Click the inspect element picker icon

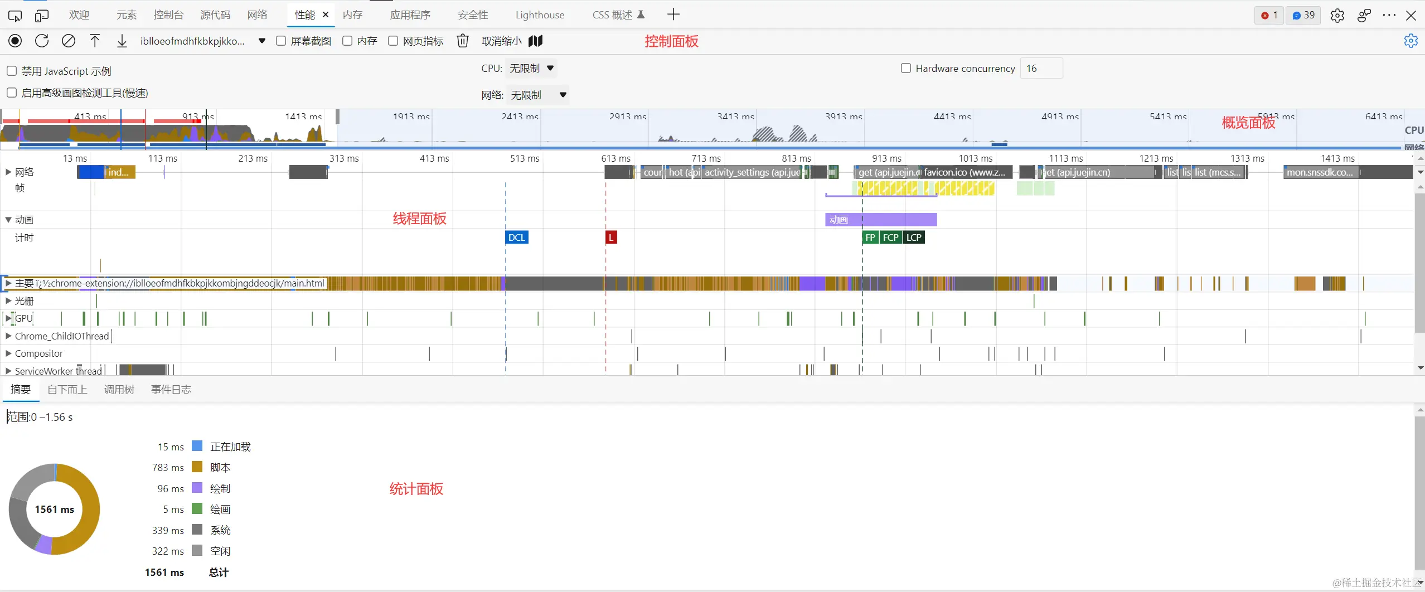[15, 15]
